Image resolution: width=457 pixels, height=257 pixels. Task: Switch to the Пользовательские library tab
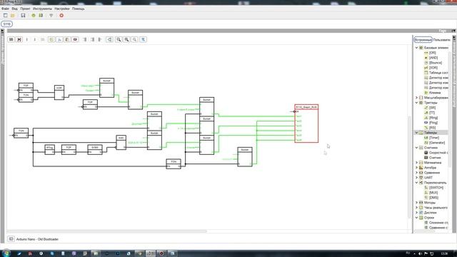pyautogui.click(x=441, y=40)
